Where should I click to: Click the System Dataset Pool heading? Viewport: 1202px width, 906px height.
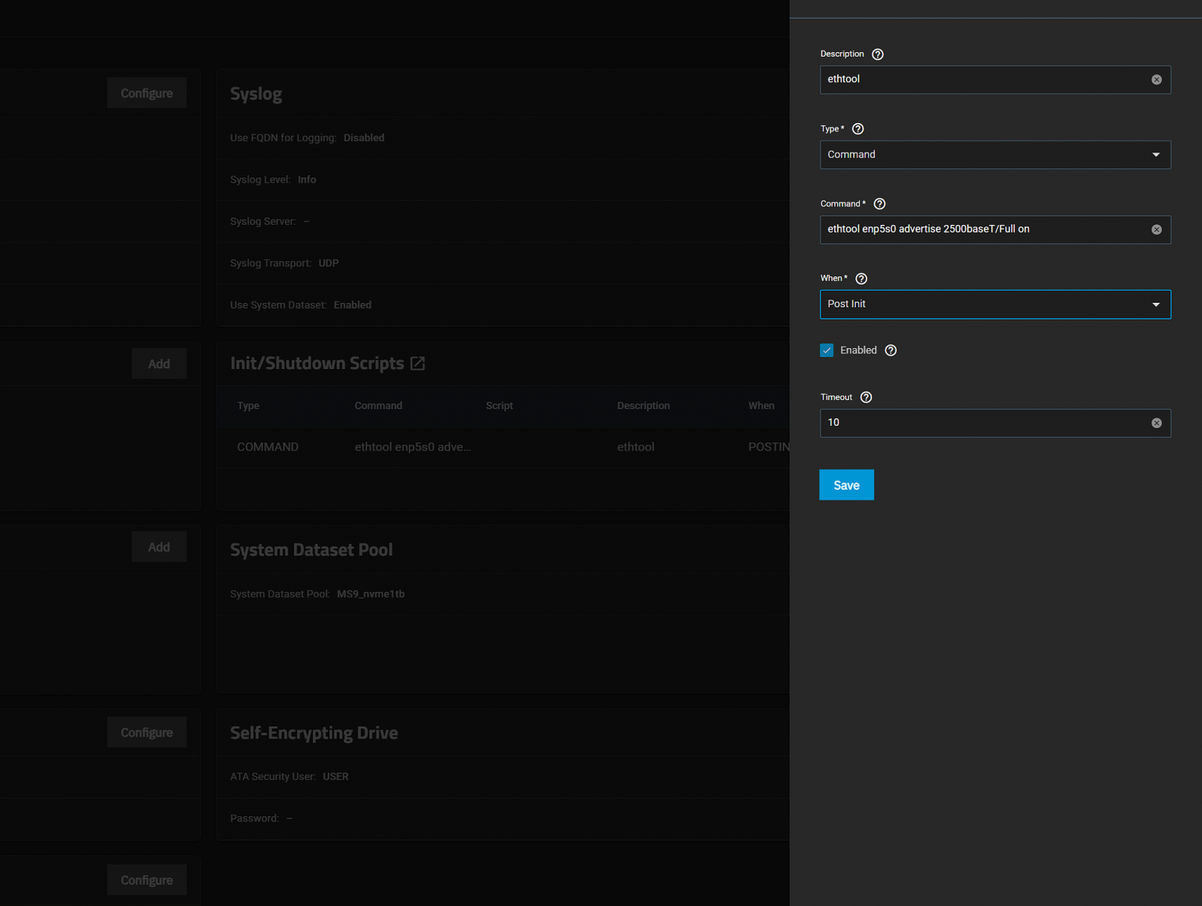(x=311, y=550)
